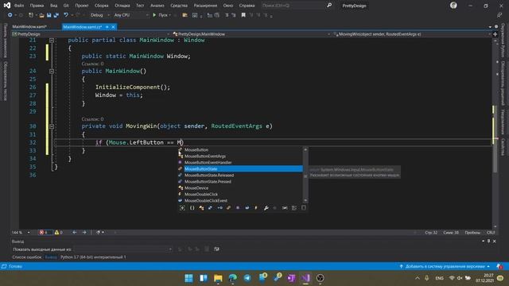The image size is (509, 286).
Task: Open the Debug configuration dropdown
Action: (100, 15)
